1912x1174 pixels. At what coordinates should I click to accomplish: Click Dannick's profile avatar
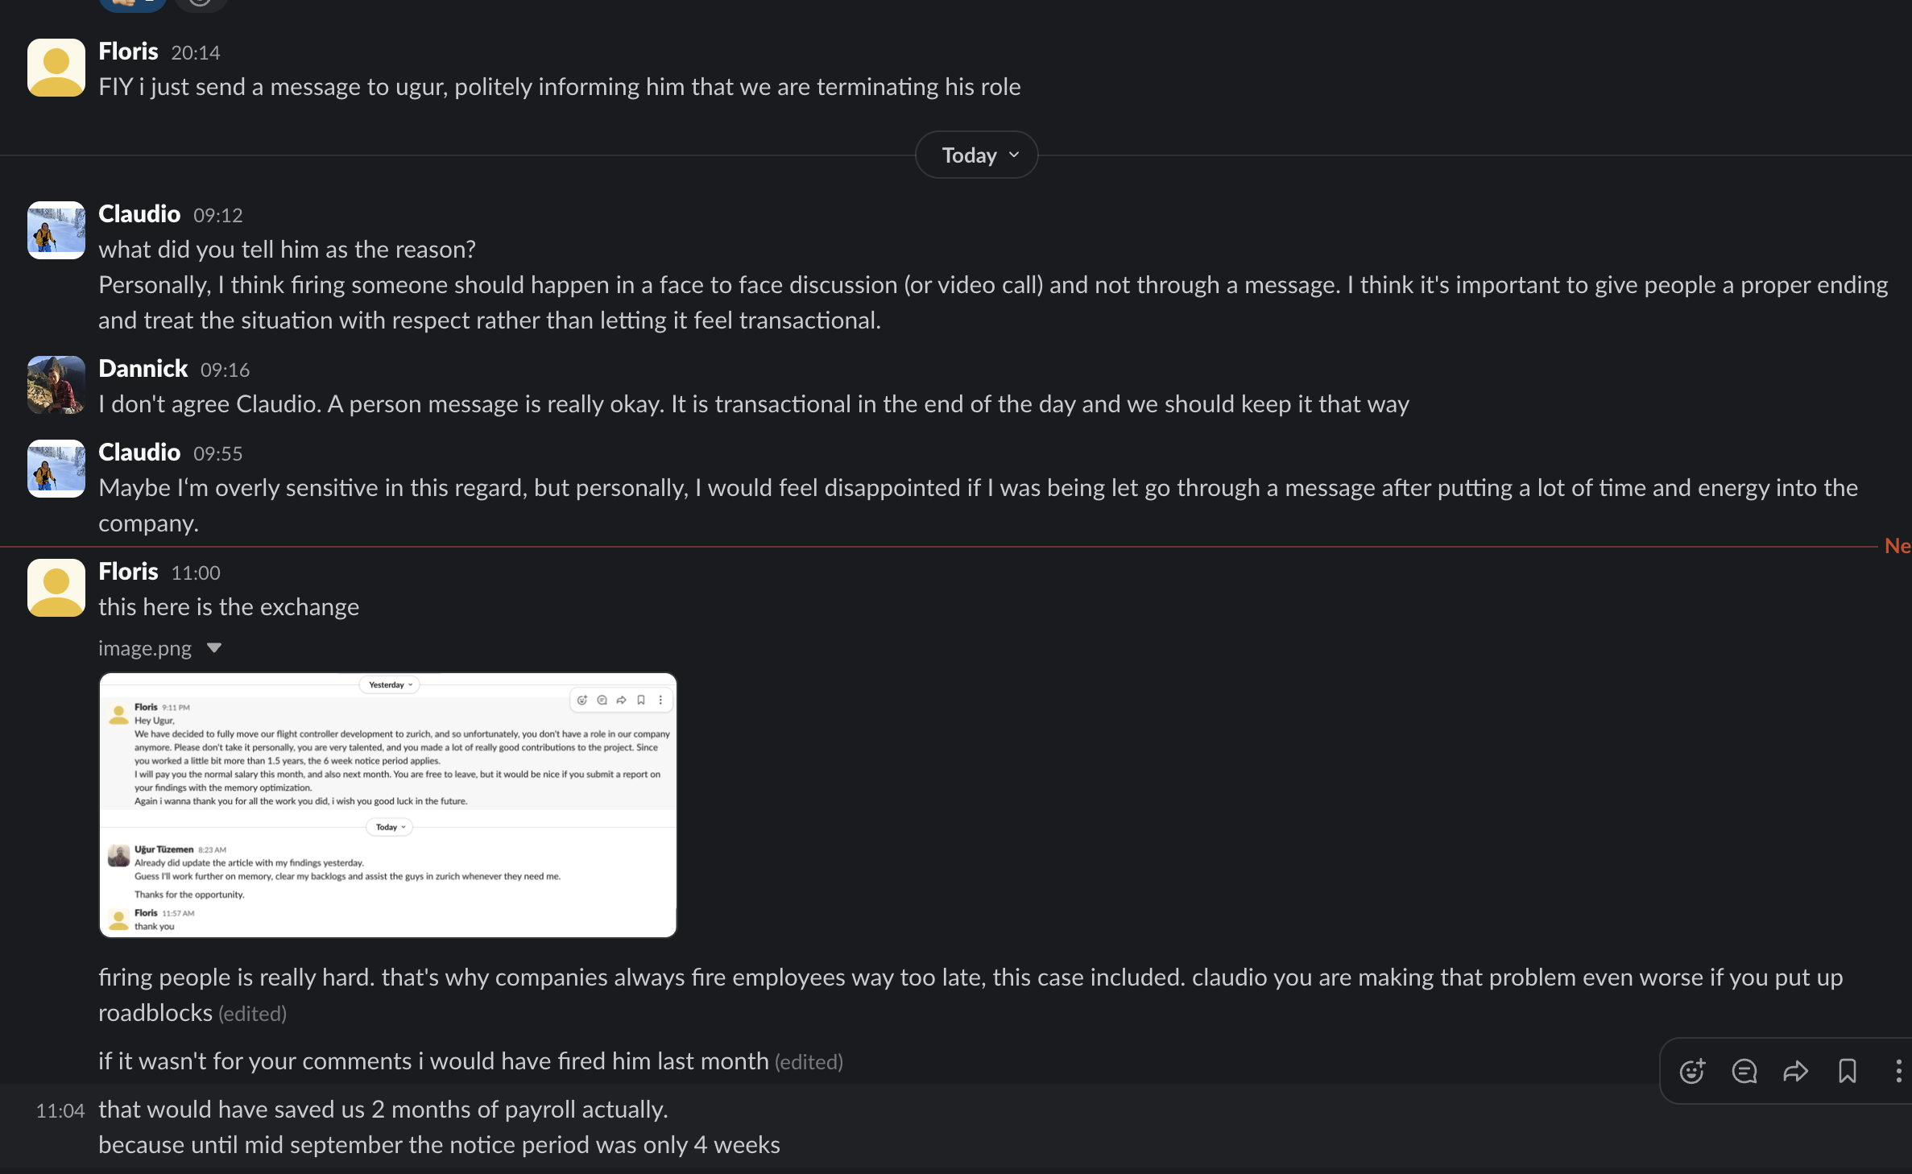(56, 385)
